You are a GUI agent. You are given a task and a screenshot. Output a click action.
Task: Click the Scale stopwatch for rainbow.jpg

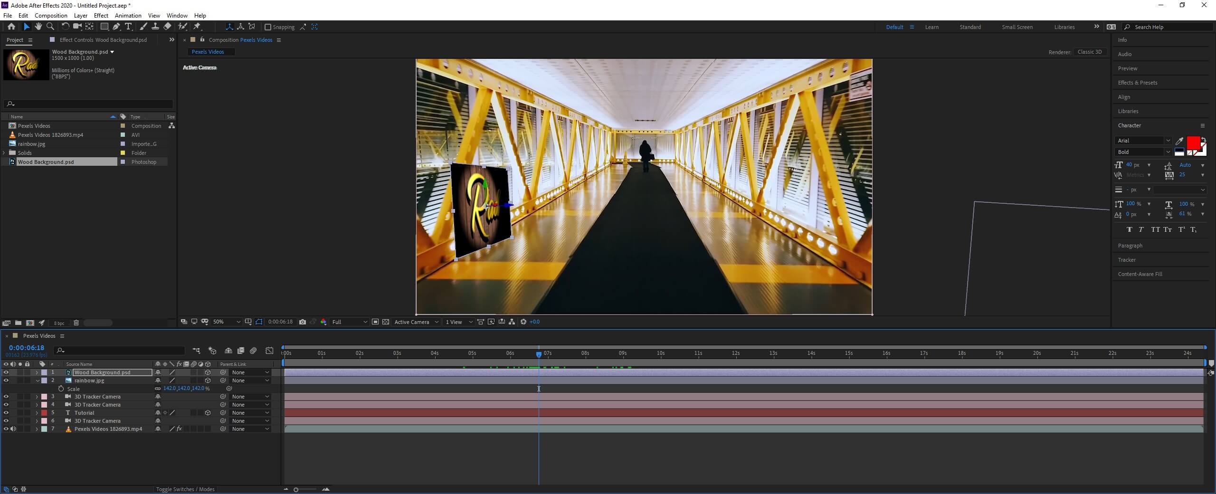61,389
